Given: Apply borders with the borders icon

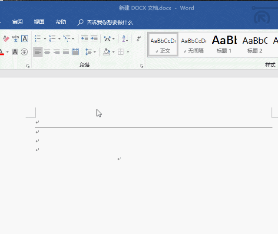Looking at the screenshot, I should pos(121,52).
